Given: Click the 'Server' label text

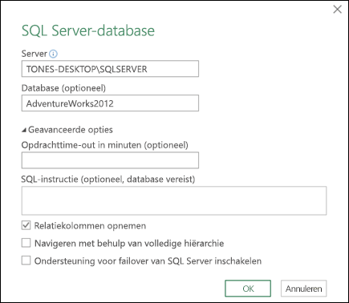Looking at the screenshot, I should point(34,54).
